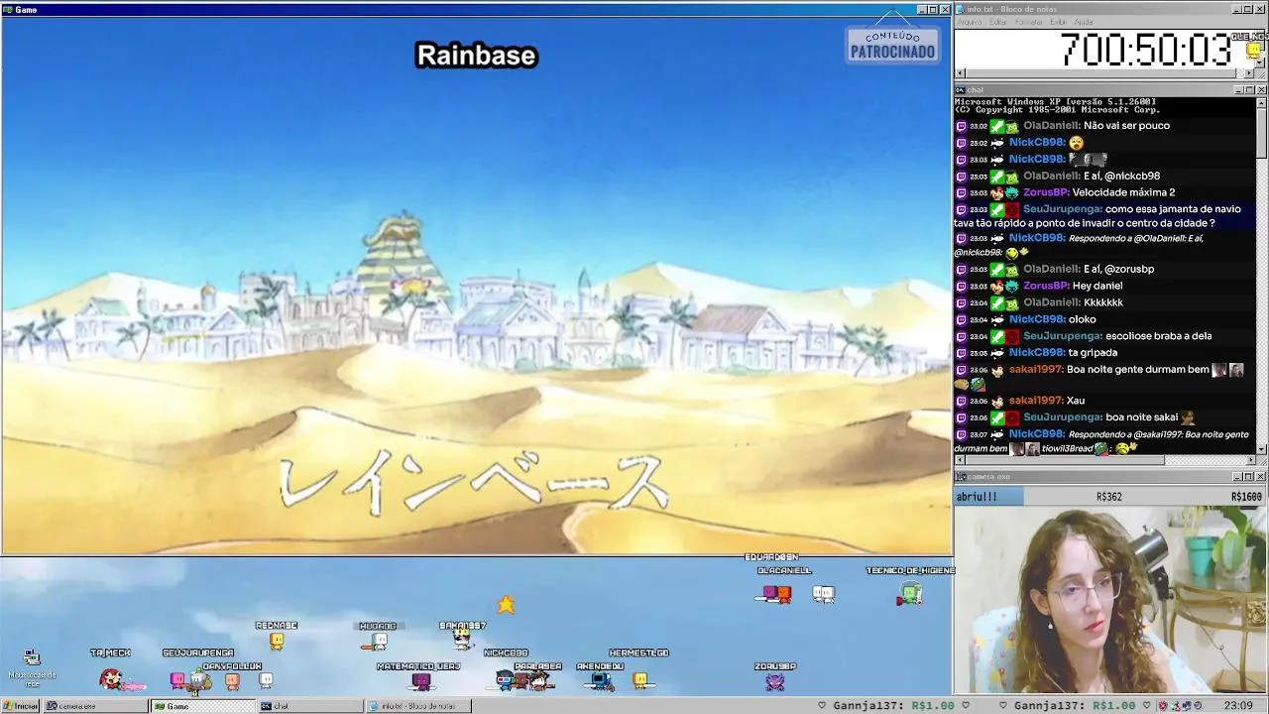
Task: Click 'abriu!!!' donation goal progress bar
Action: coord(1109,496)
